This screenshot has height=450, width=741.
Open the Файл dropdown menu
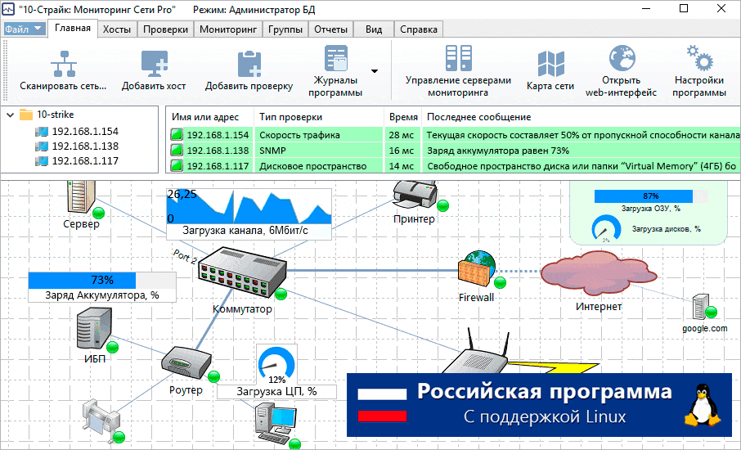click(x=24, y=29)
